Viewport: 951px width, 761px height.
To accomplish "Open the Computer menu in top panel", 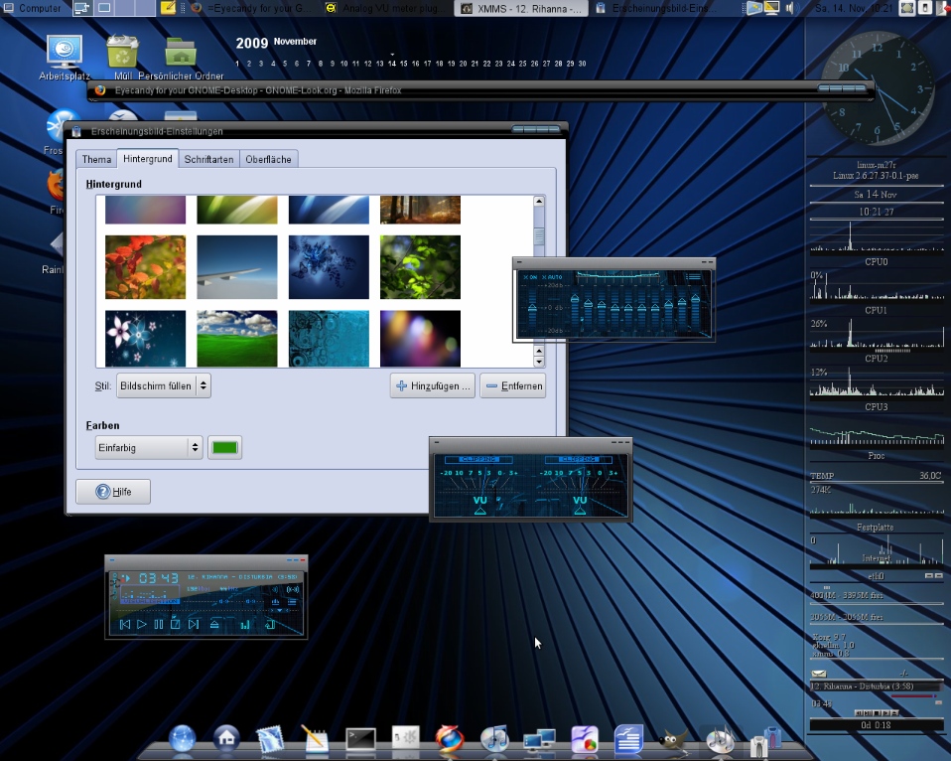I will click(32, 9).
